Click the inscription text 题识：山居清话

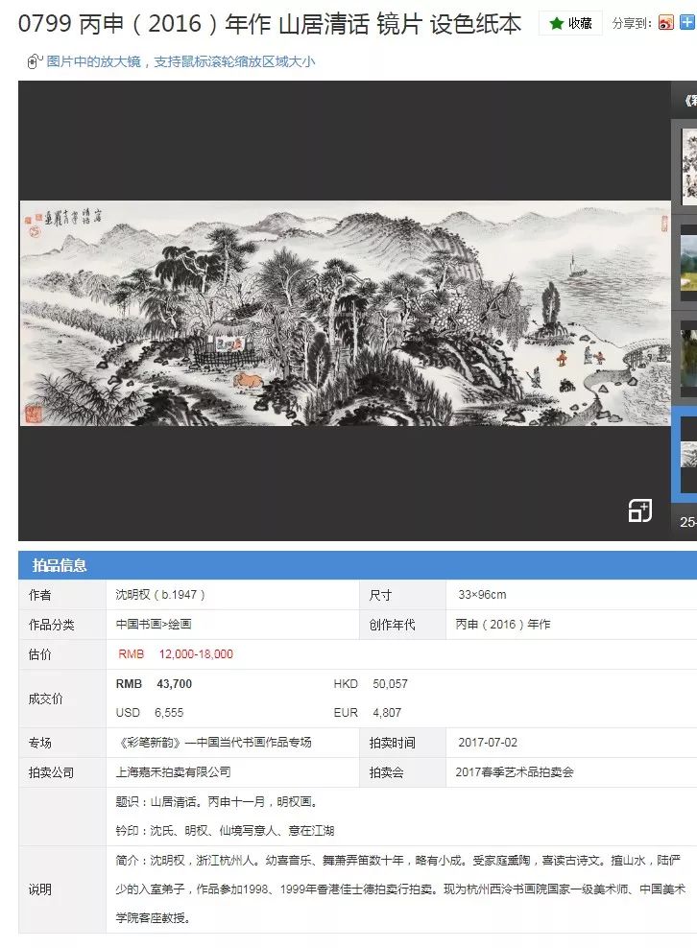pos(156,802)
